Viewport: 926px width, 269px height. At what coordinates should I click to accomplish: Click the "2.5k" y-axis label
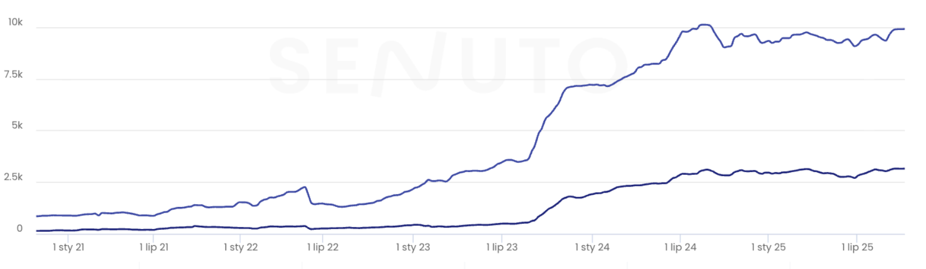(13, 177)
